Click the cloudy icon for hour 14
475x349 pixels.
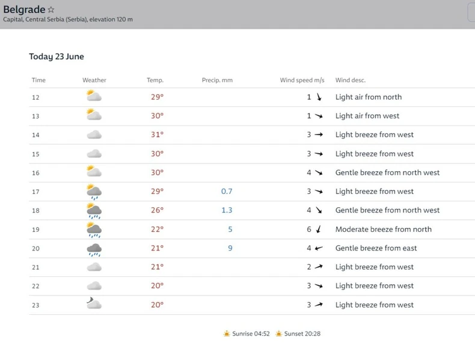coord(94,135)
